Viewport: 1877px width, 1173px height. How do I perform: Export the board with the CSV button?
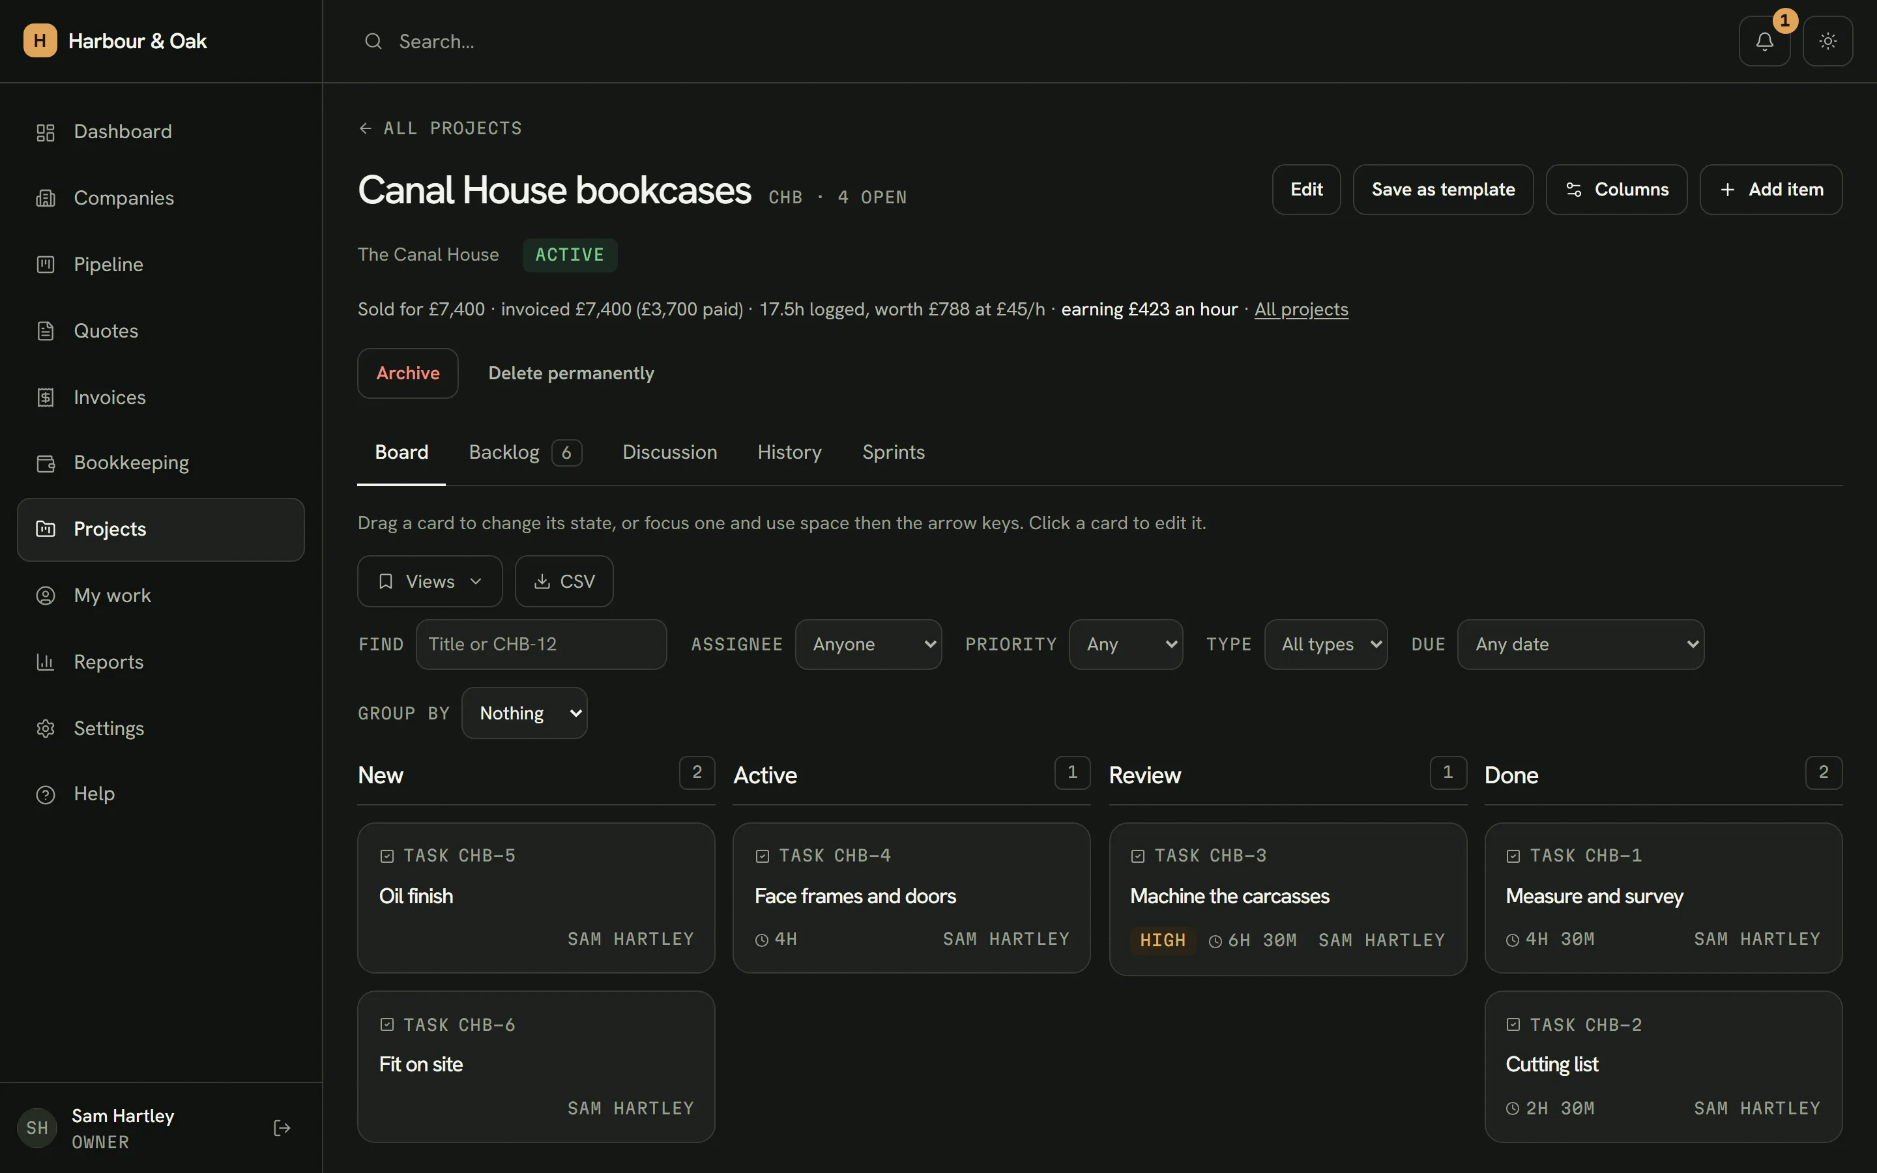pos(564,581)
